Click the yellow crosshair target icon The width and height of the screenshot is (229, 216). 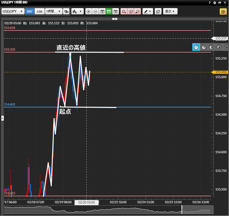(223, 12)
